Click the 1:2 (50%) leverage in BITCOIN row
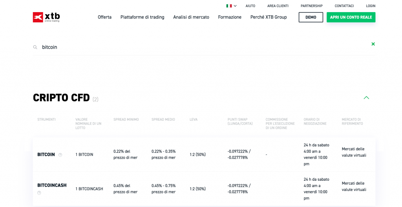The image size is (402, 207). coord(198,154)
